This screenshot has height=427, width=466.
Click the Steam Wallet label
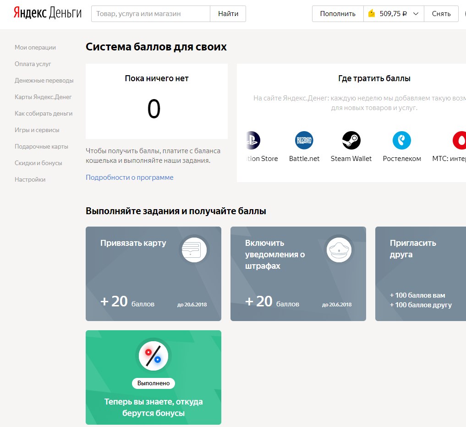click(x=351, y=159)
